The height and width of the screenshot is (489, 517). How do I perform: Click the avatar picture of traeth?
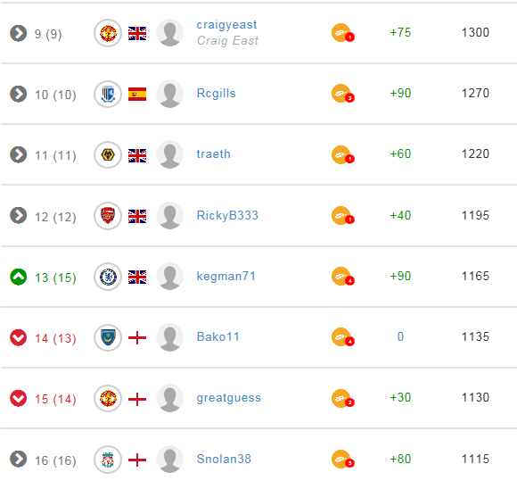coord(169,155)
